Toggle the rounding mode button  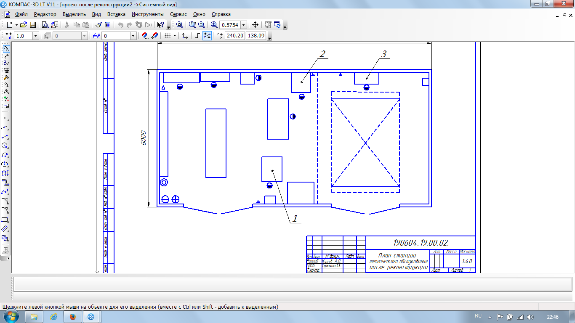pos(207,36)
